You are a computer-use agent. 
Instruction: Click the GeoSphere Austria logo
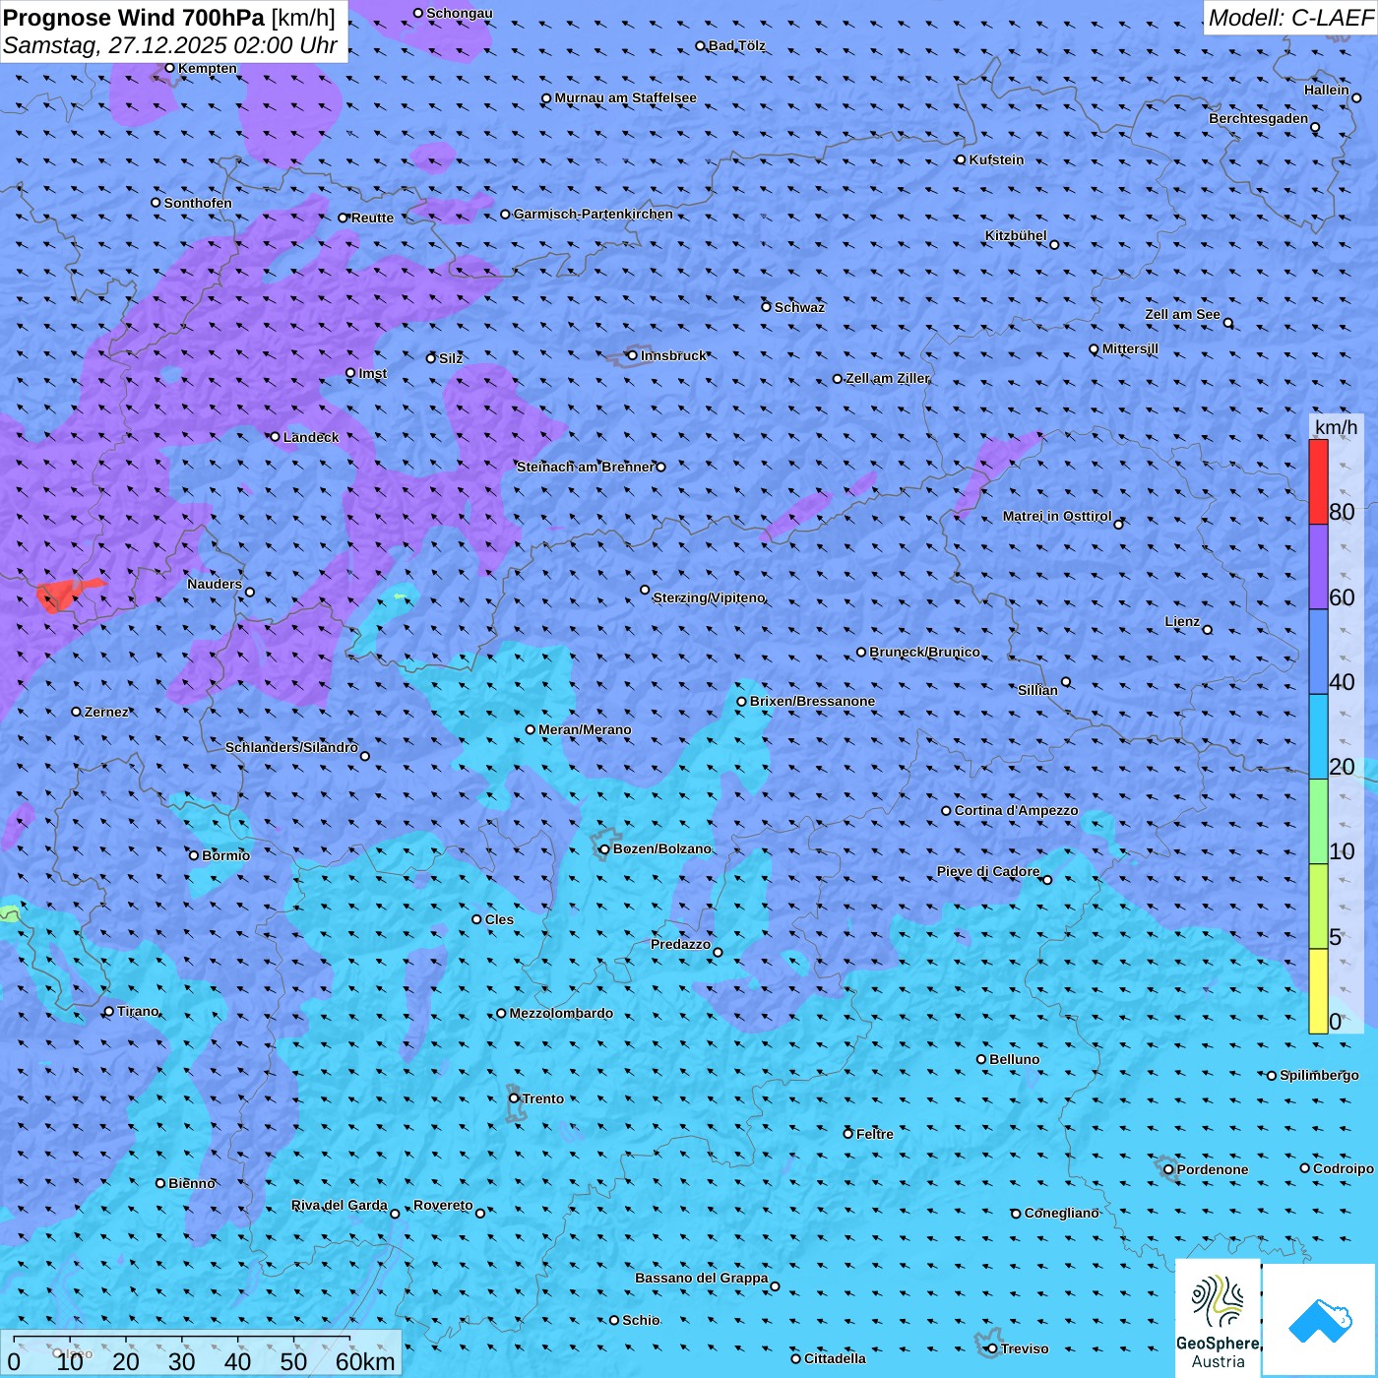[1218, 1318]
